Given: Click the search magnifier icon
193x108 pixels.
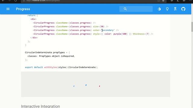Looking at the screenshot, I should (x=125, y=9).
